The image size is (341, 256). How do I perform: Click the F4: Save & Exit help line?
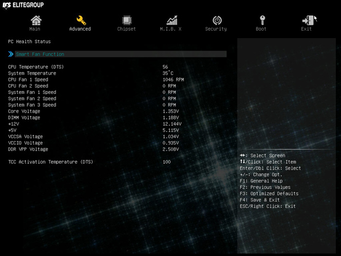coord(260,200)
